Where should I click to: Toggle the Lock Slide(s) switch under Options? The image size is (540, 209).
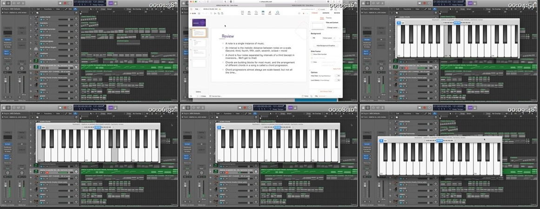tap(337, 80)
